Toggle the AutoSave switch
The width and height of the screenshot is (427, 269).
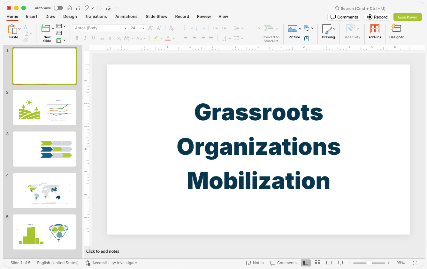pos(58,8)
